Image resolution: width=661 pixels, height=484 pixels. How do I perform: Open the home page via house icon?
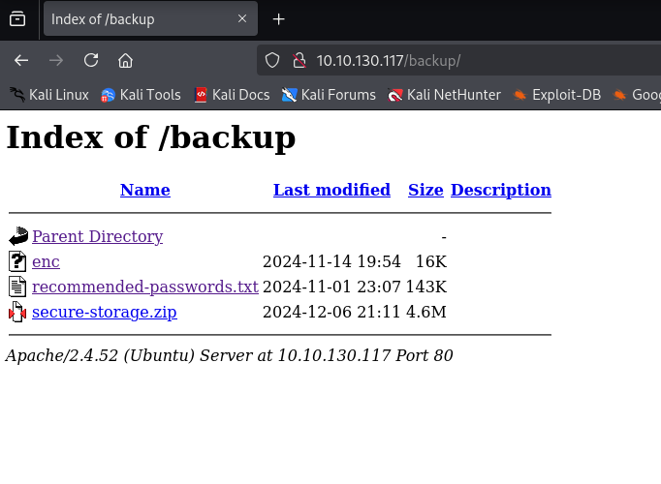point(125,61)
